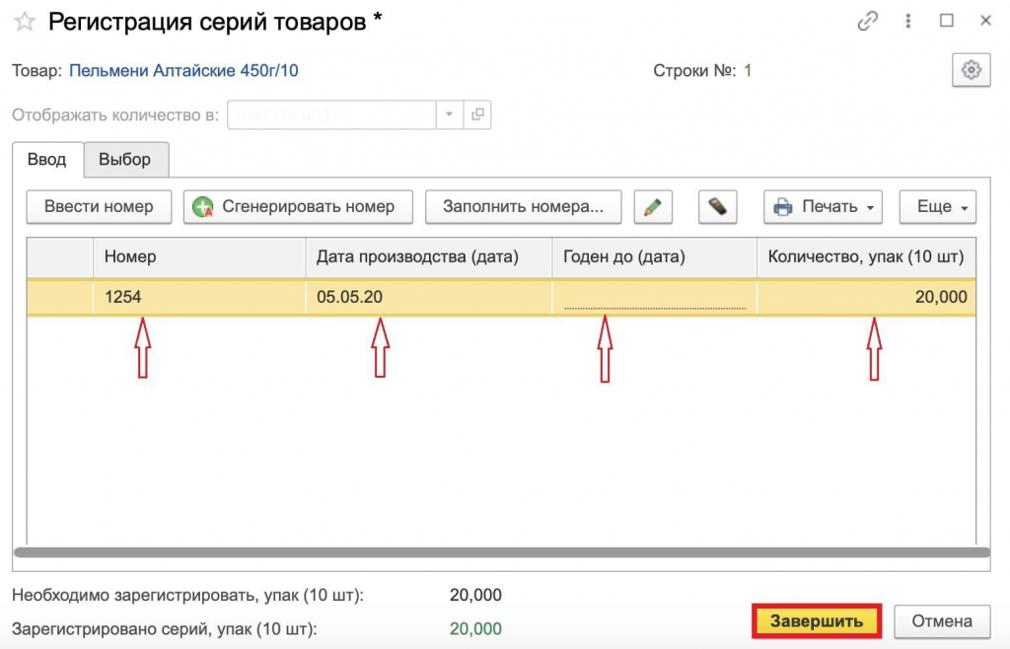
Task: Click the Дата производства (дата) column header
Action: click(428, 256)
